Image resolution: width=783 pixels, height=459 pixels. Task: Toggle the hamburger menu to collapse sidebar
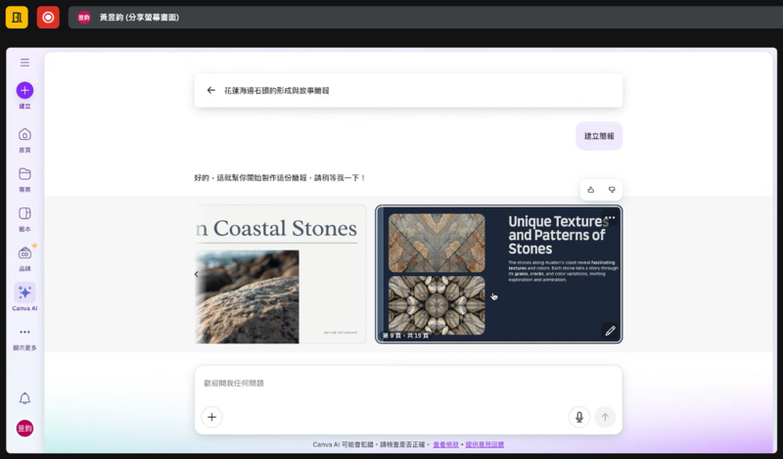pos(24,63)
